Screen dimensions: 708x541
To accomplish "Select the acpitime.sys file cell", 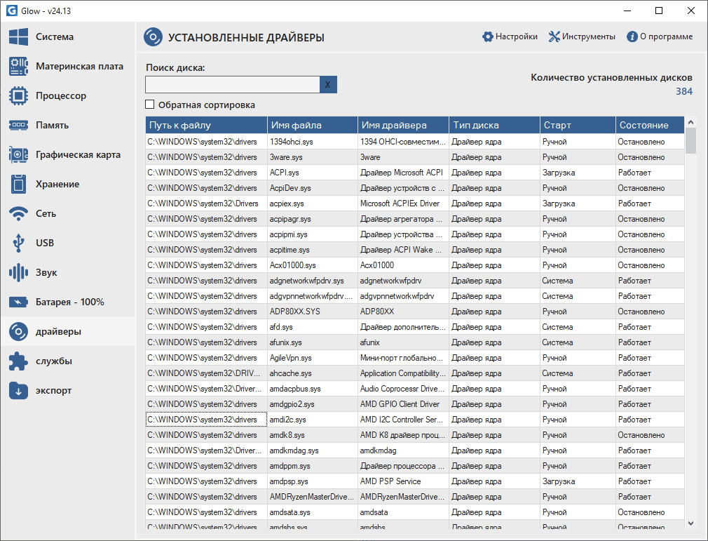I will point(313,250).
